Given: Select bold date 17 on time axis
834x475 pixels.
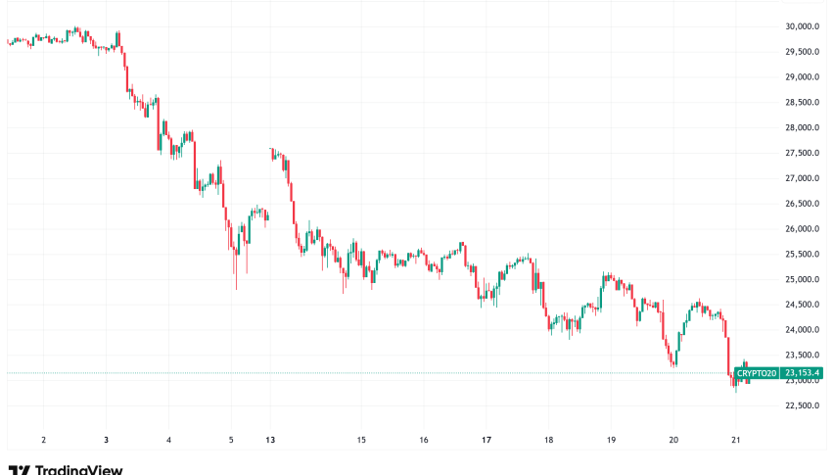Looking at the screenshot, I should (486, 441).
